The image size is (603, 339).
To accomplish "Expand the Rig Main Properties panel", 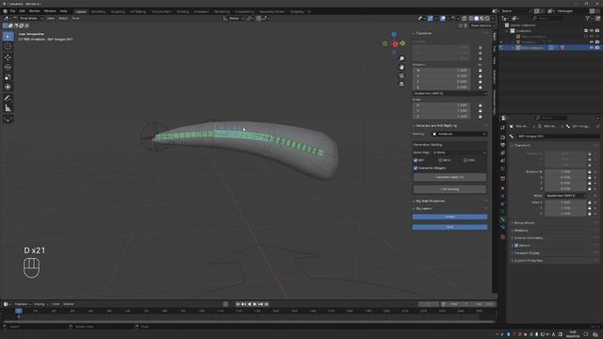I will (431, 201).
